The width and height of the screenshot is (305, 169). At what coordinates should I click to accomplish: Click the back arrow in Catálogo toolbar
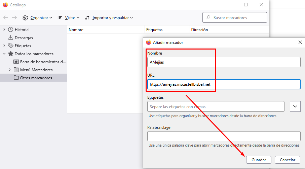(x=6, y=18)
